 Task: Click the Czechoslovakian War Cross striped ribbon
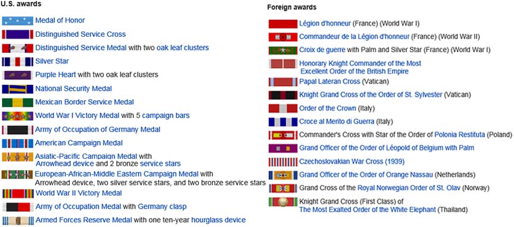point(283,162)
